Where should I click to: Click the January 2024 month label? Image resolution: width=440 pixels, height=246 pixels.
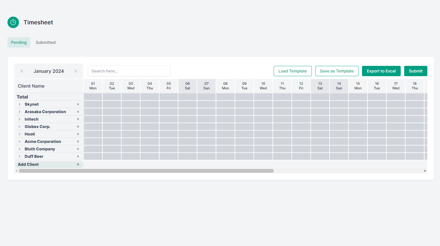(49, 71)
